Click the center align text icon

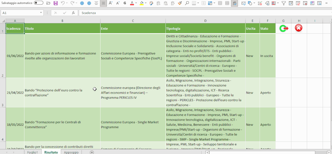[x=96, y=3]
